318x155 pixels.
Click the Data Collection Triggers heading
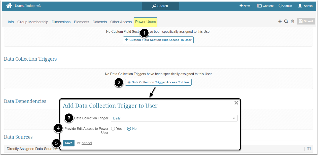click(x=30, y=59)
